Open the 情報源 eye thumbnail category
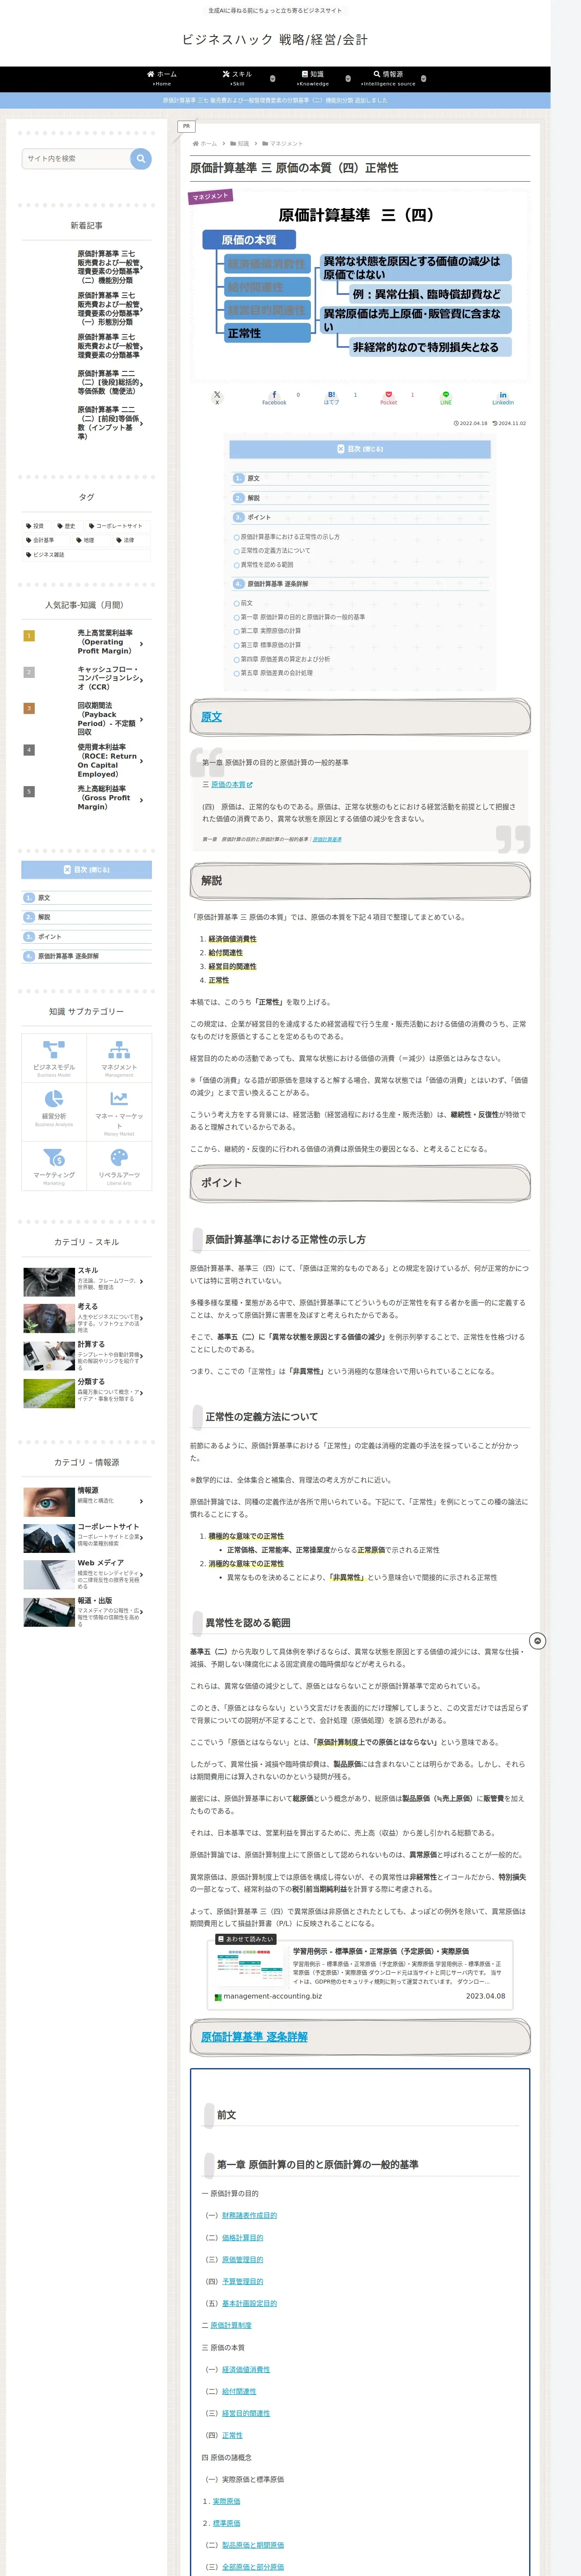The image size is (581, 2576). (48, 1501)
